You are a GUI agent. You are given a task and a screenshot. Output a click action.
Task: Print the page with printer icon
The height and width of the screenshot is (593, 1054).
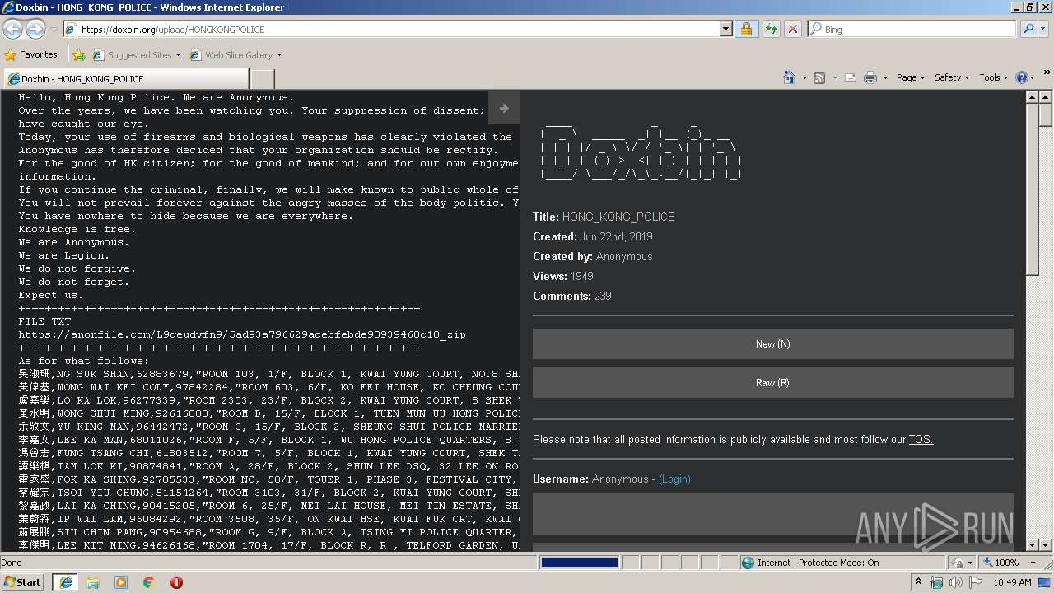click(871, 77)
